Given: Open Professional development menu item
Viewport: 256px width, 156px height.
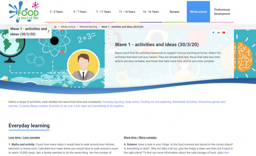Looking at the screenshot, I should click(222, 12).
